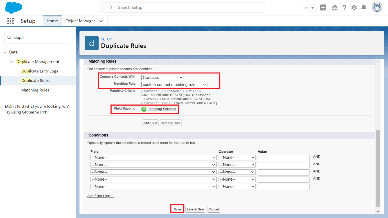The height and width of the screenshot is (218, 388).
Task: Click the scrollbar up arrow
Action: click(378, 62)
